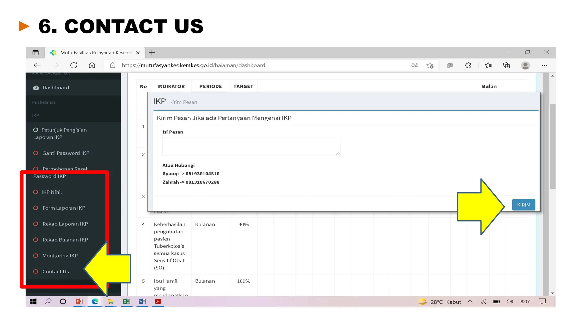Image resolution: width=579 pixels, height=325 pixels.
Task: Open Ganti Password IKP link
Action: pos(66,153)
